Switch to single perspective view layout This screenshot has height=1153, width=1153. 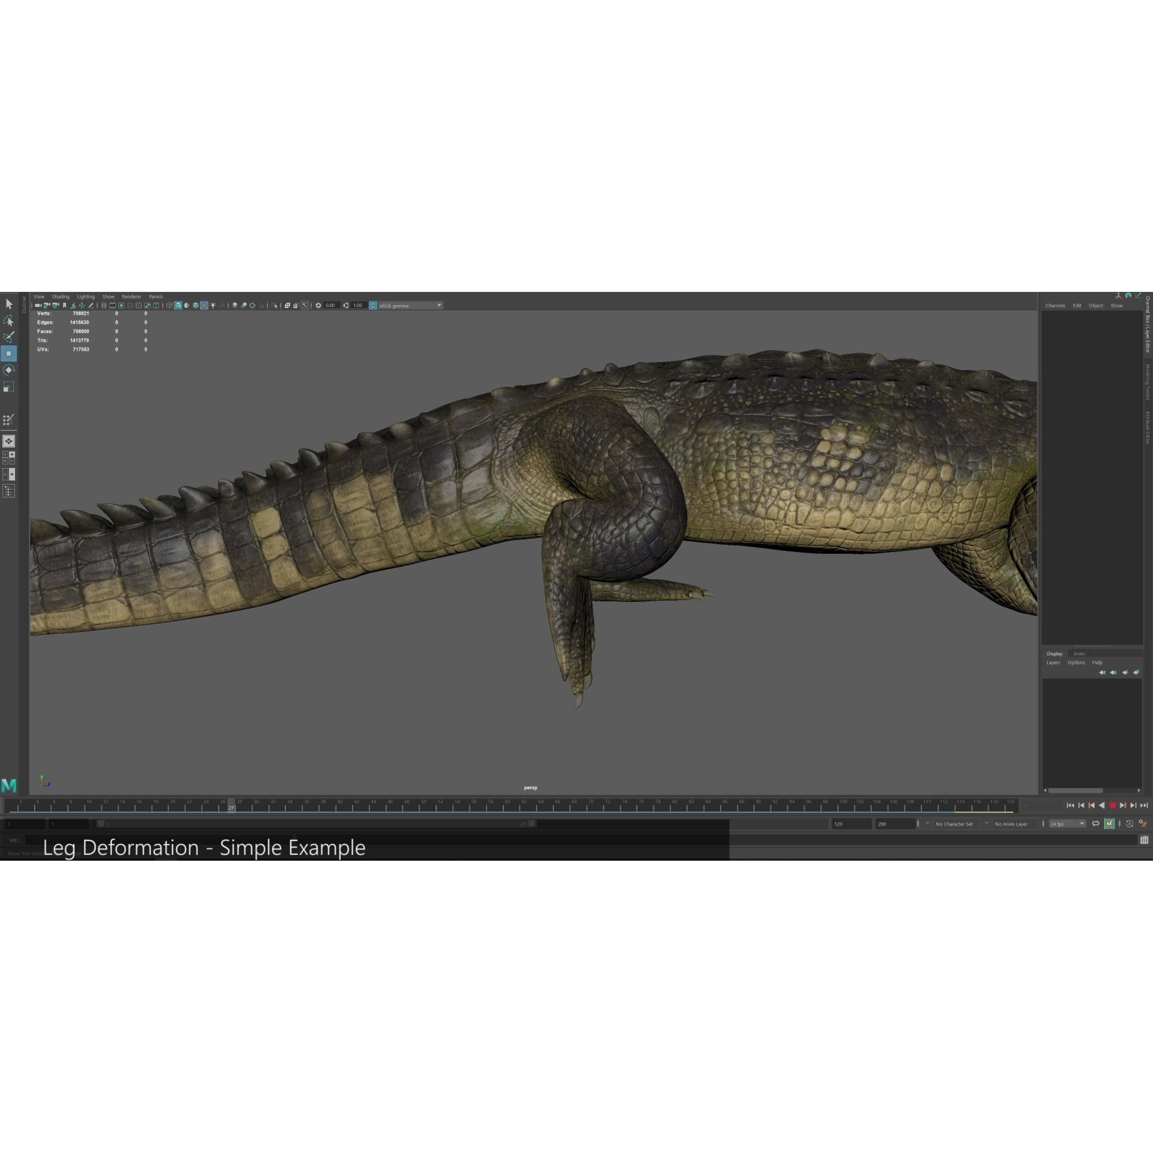9,441
